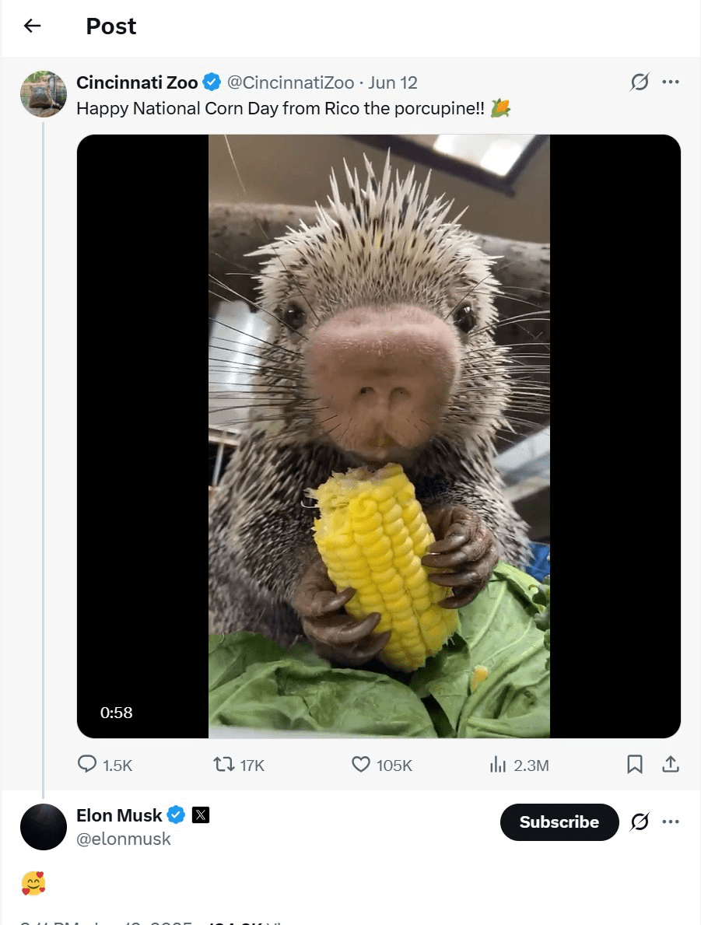The height and width of the screenshot is (925, 701).
Task: Open more options on Cincinnati Zoo post
Action: [671, 82]
